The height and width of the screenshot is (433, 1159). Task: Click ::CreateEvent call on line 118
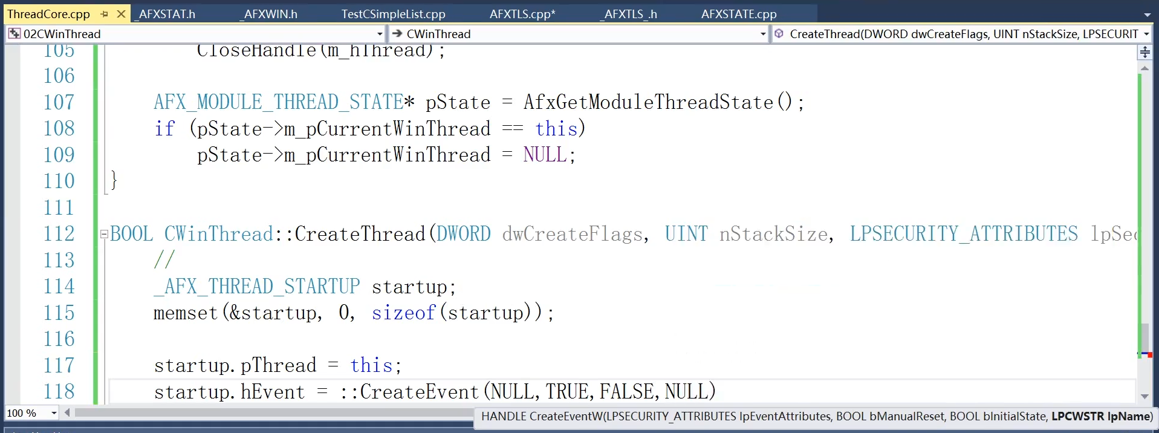point(409,392)
